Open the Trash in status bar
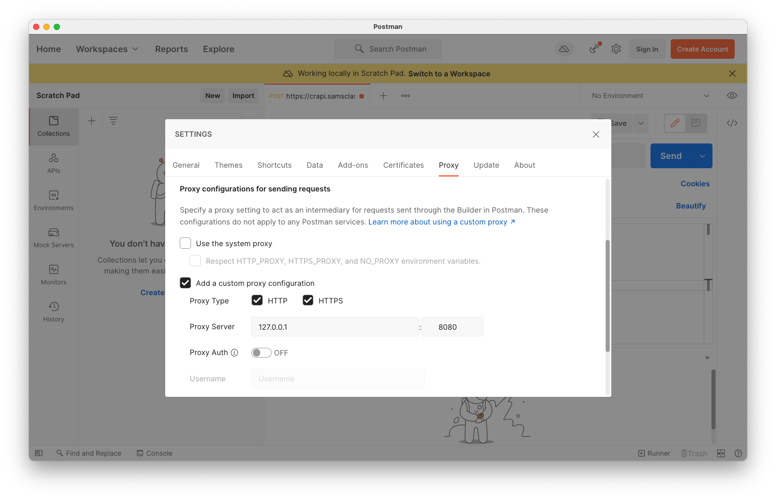 coord(694,453)
